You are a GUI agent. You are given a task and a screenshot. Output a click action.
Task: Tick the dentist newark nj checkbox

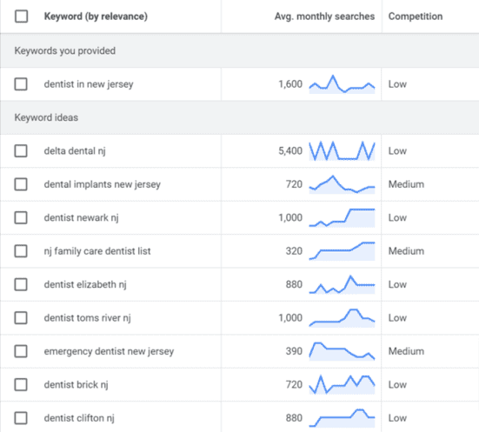[x=21, y=218]
